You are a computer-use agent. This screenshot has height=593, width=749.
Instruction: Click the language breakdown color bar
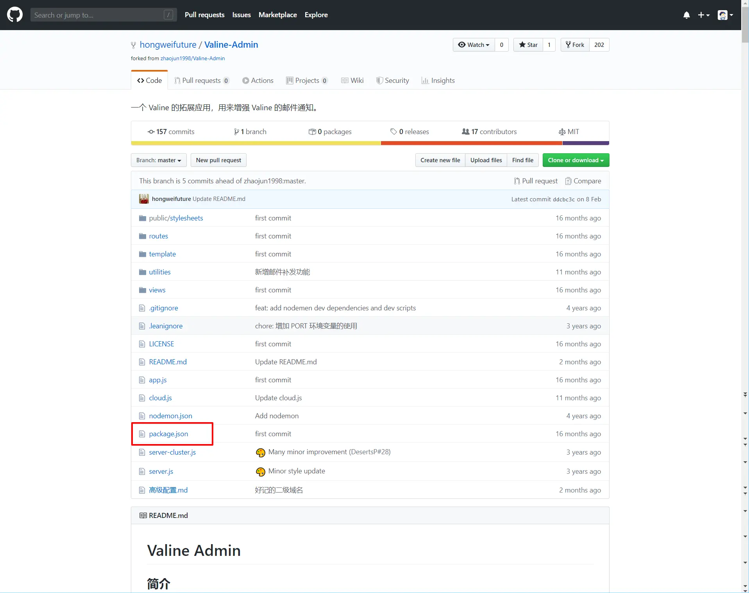click(x=370, y=143)
